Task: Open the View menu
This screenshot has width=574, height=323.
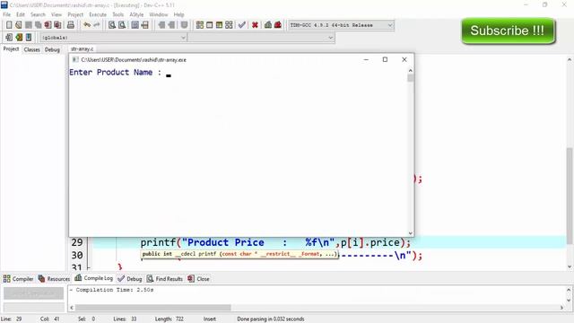Action: point(57,14)
